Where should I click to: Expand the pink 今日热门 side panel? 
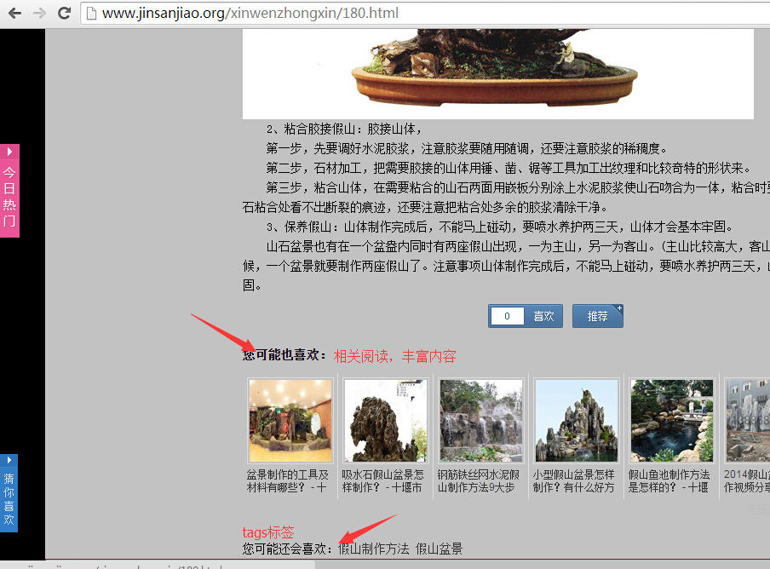[9, 191]
